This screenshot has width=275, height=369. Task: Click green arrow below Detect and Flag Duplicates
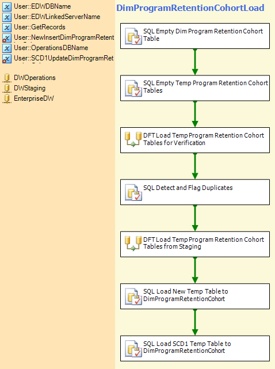click(195, 218)
